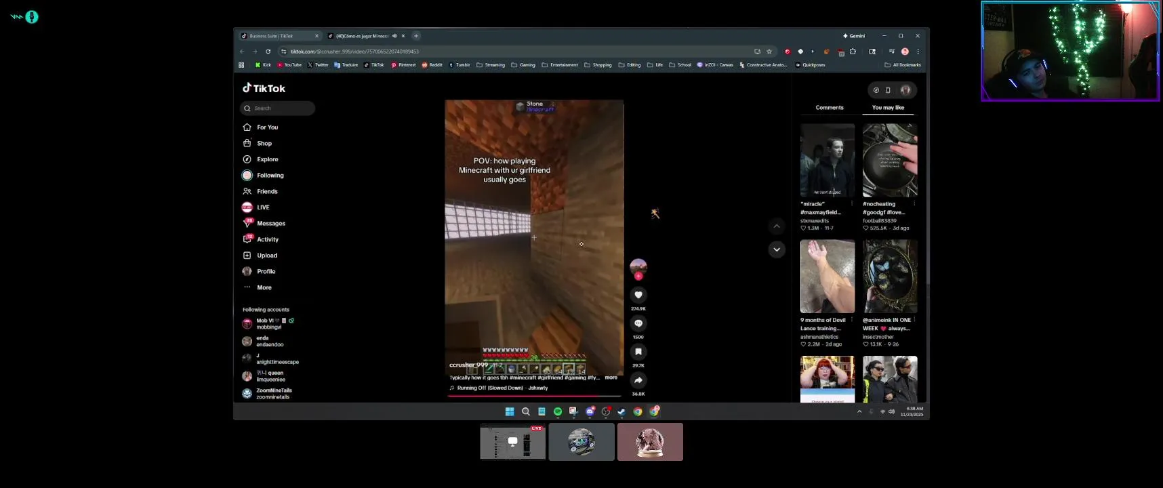Open the "miracle" #maxmayfield video thumbnail
This screenshot has width=1163, height=488.
click(x=828, y=161)
